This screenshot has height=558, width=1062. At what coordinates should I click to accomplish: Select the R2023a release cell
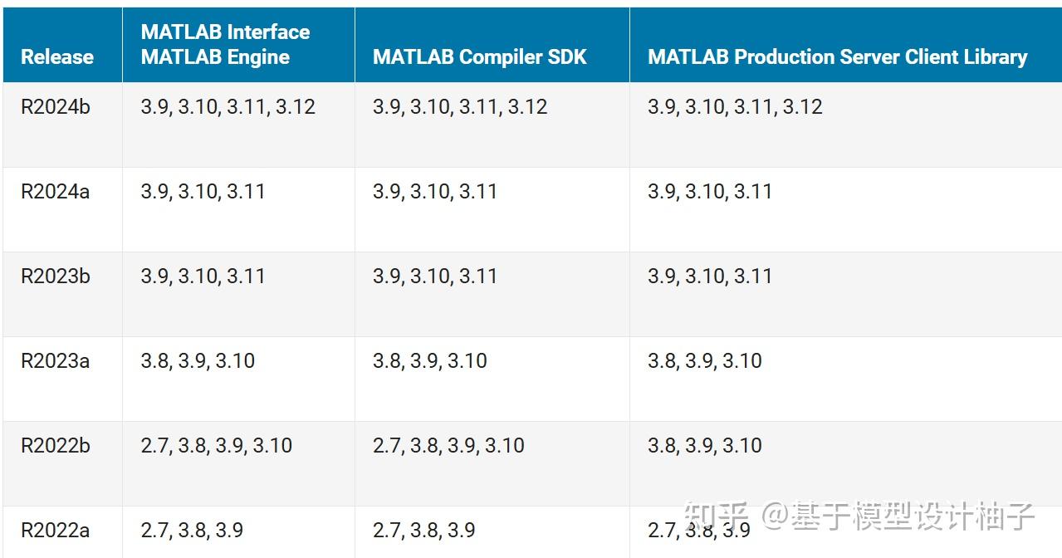click(55, 361)
